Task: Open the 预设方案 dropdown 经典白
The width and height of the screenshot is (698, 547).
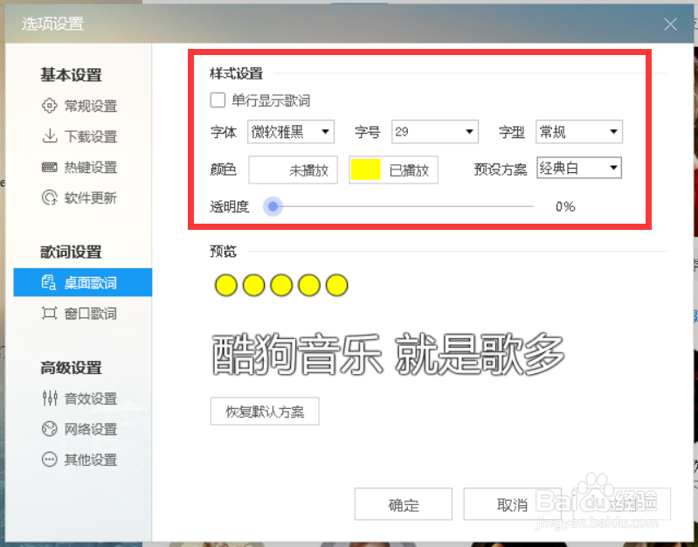Action: pos(579,168)
